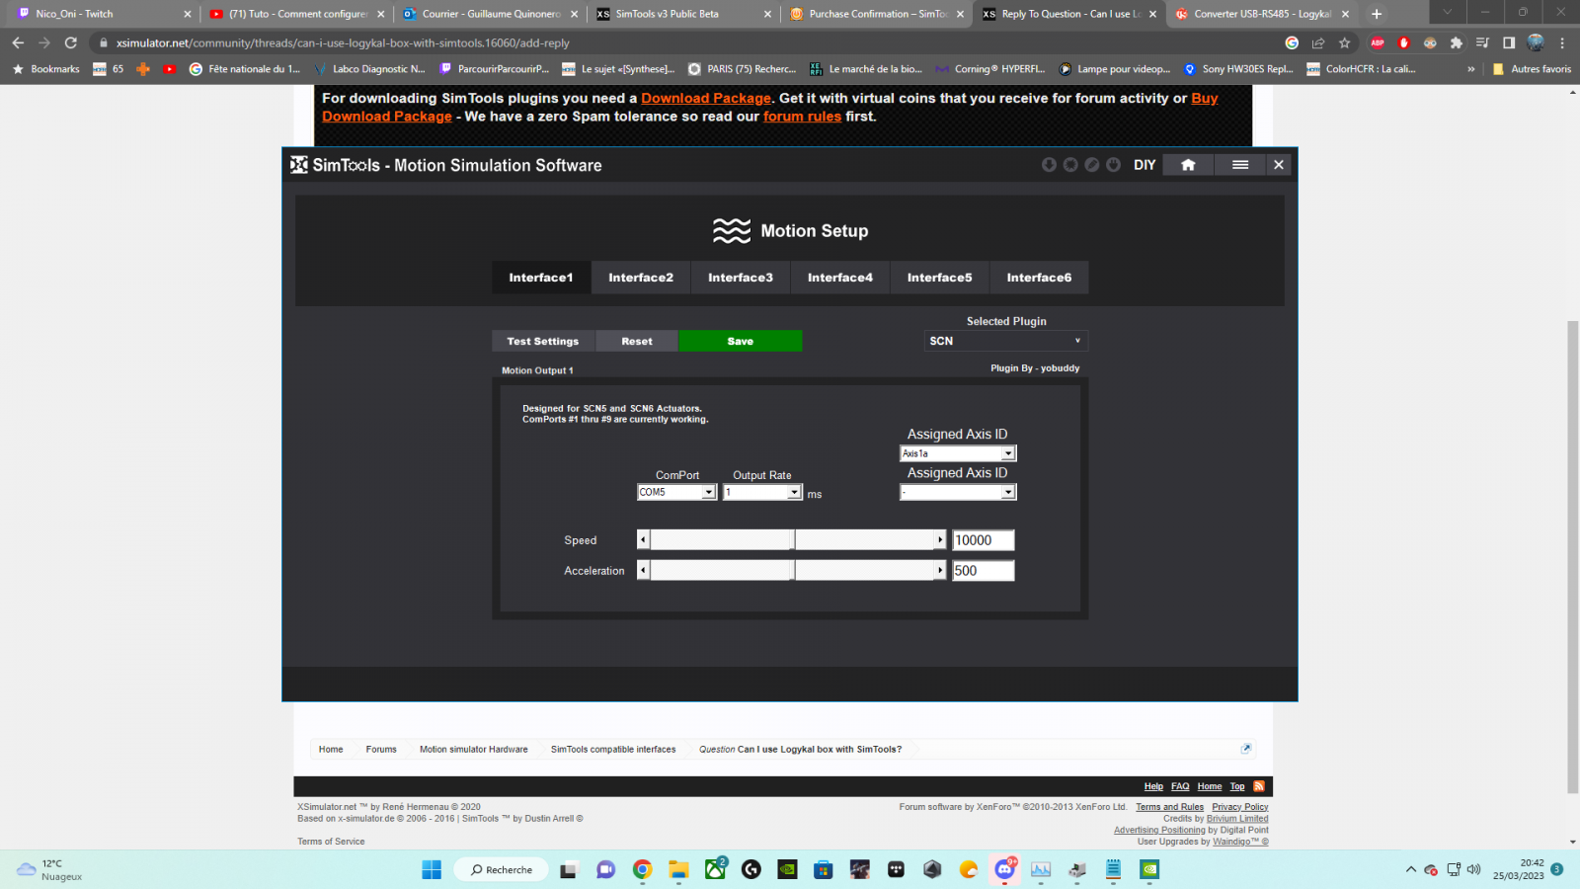
Task: Click the Speed slider right arrow
Action: [940, 540]
